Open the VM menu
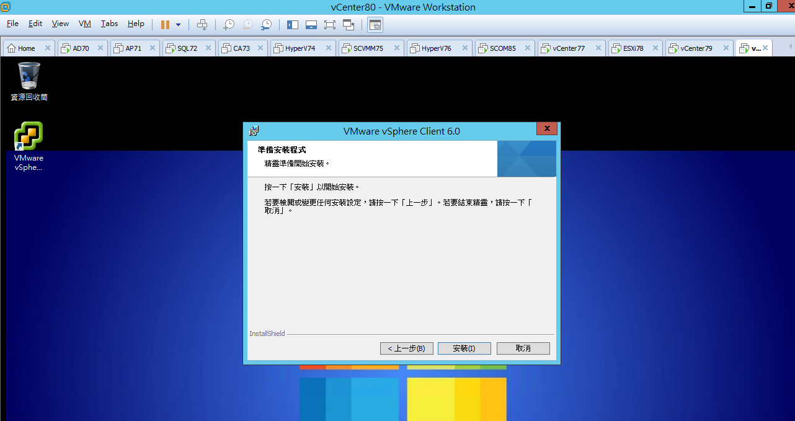 85,24
